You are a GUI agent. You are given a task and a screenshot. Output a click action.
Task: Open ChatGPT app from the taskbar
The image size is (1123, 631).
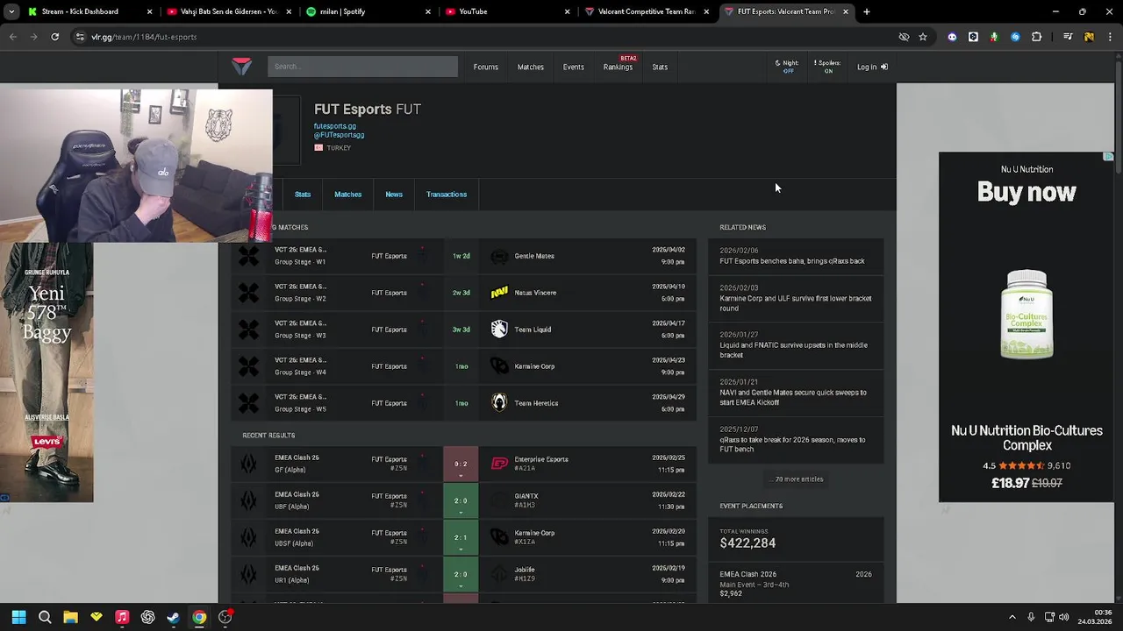pyautogui.click(x=147, y=617)
